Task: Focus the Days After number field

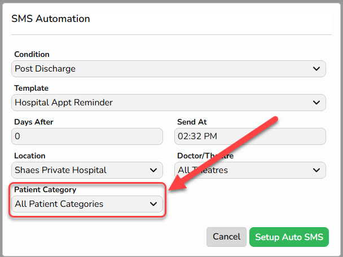Action: (x=87, y=136)
